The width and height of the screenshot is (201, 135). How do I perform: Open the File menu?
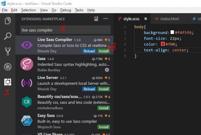5,10
